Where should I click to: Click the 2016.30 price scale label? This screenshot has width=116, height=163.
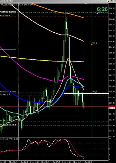click(112, 136)
